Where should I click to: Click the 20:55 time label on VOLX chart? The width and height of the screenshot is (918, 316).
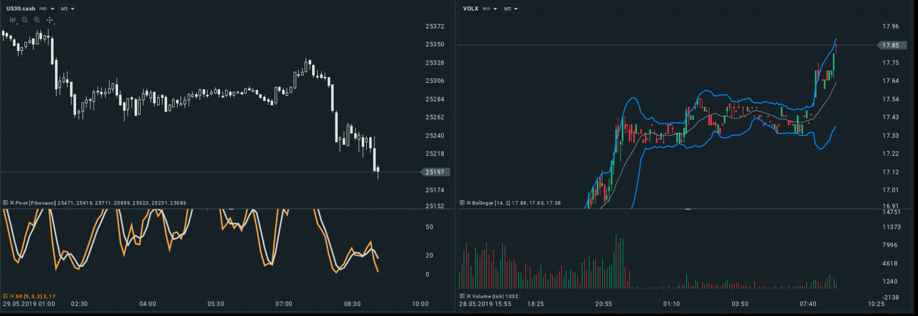tap(604, 304)
